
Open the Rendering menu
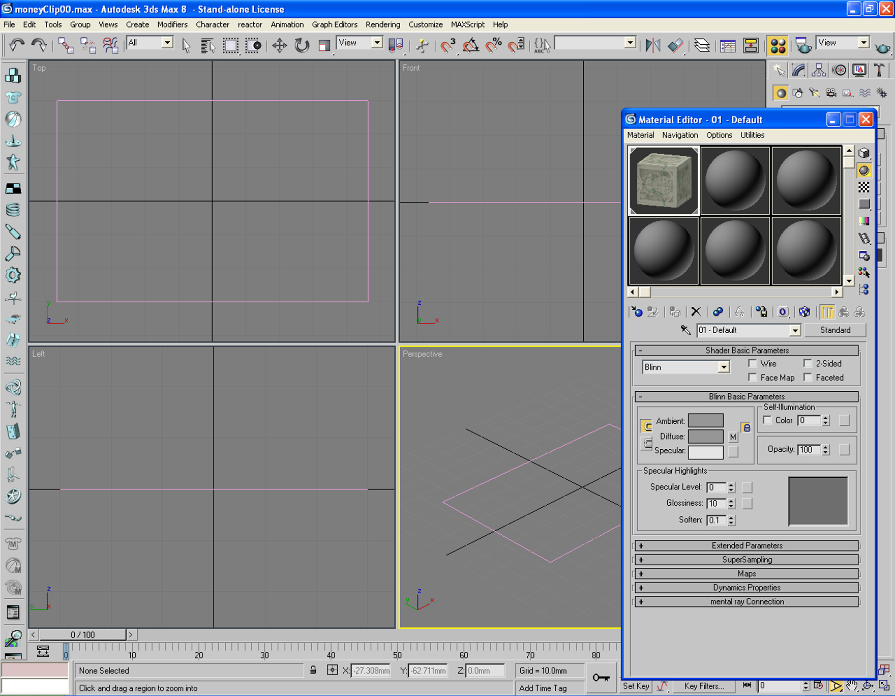(382, 24)
